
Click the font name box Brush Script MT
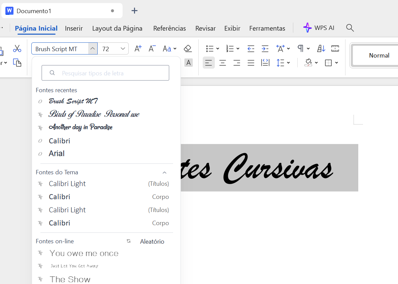60,49
